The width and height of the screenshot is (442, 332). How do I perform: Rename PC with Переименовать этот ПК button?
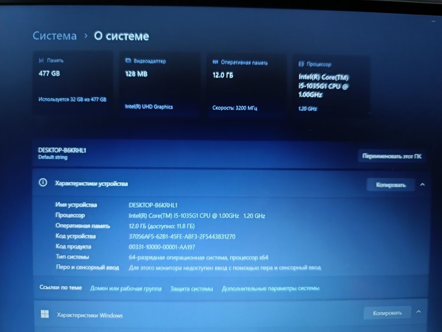(x=392, y=156)
